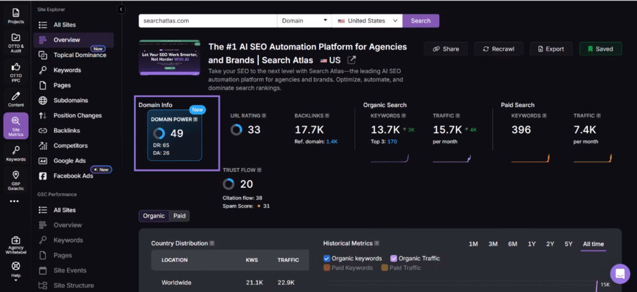Viewport: 637px width, 292px height.
Task: Collapse the Site Explorer sidebar panel
Action: (x=121, y=9)
